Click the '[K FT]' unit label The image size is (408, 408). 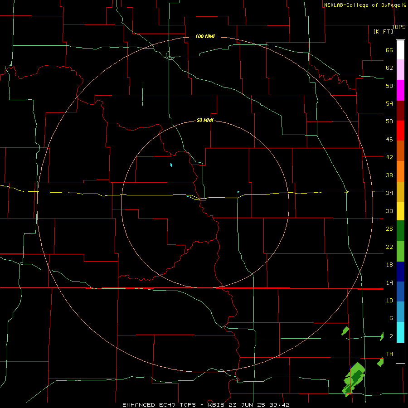[x=383, y=31]
